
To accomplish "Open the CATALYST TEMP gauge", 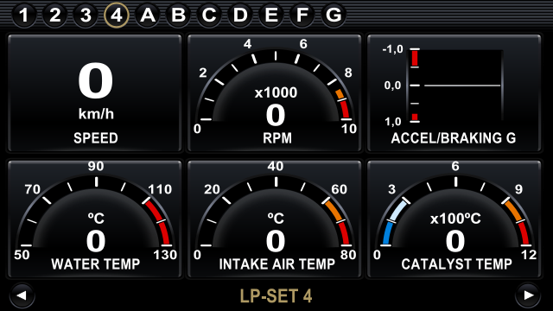I will (454, 219).
